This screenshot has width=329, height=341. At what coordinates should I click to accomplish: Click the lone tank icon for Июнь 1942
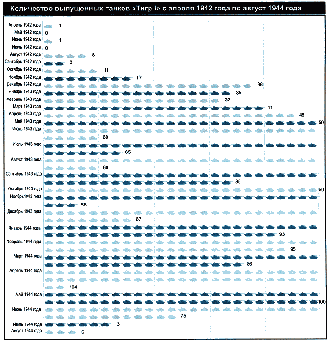(x=48, y=40)
